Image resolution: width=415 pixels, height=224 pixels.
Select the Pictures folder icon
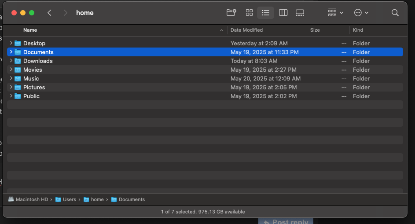[x=18, y=87]
